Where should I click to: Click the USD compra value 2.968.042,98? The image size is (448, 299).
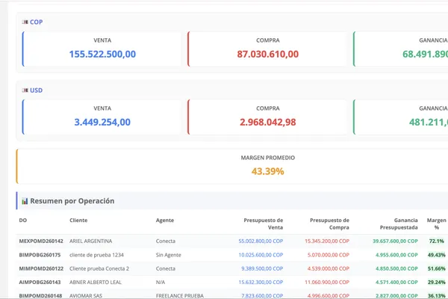[x=268, y=122]
